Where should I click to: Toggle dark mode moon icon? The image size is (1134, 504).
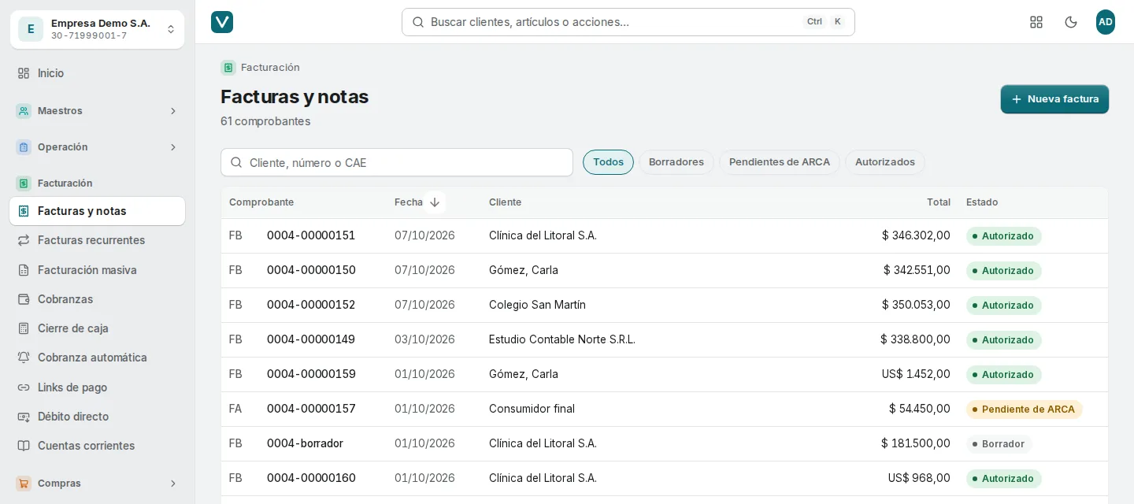point(1071,22)
